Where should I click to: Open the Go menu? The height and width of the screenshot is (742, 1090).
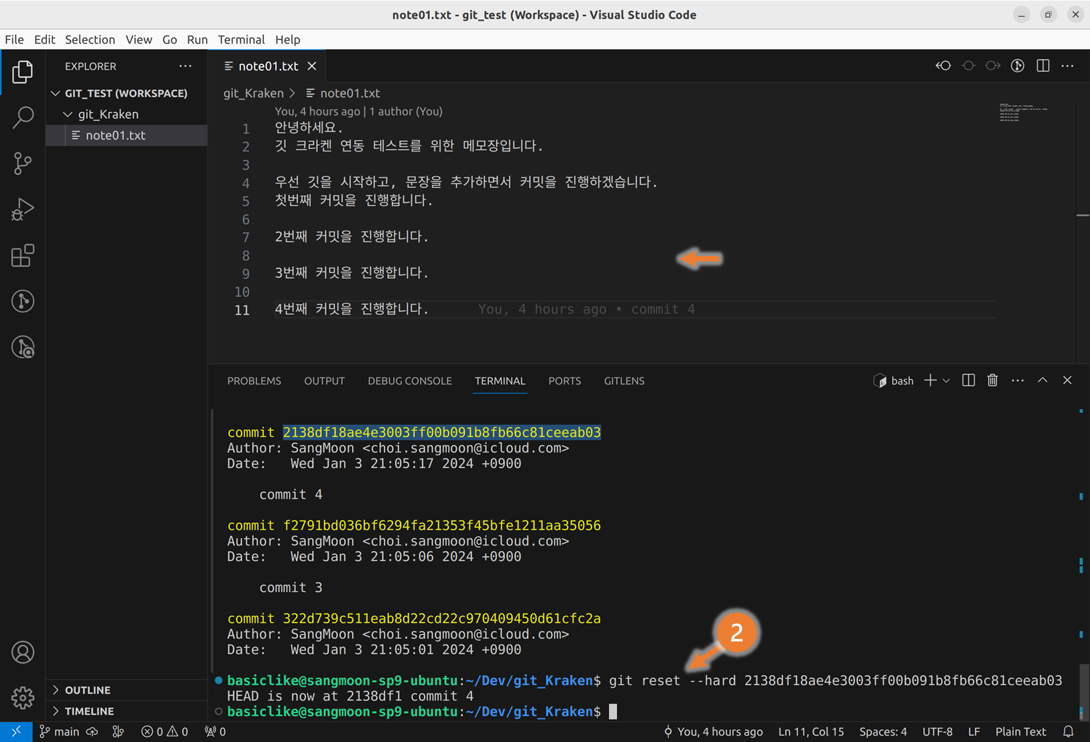pyautogui.click(x=170, y=40)
